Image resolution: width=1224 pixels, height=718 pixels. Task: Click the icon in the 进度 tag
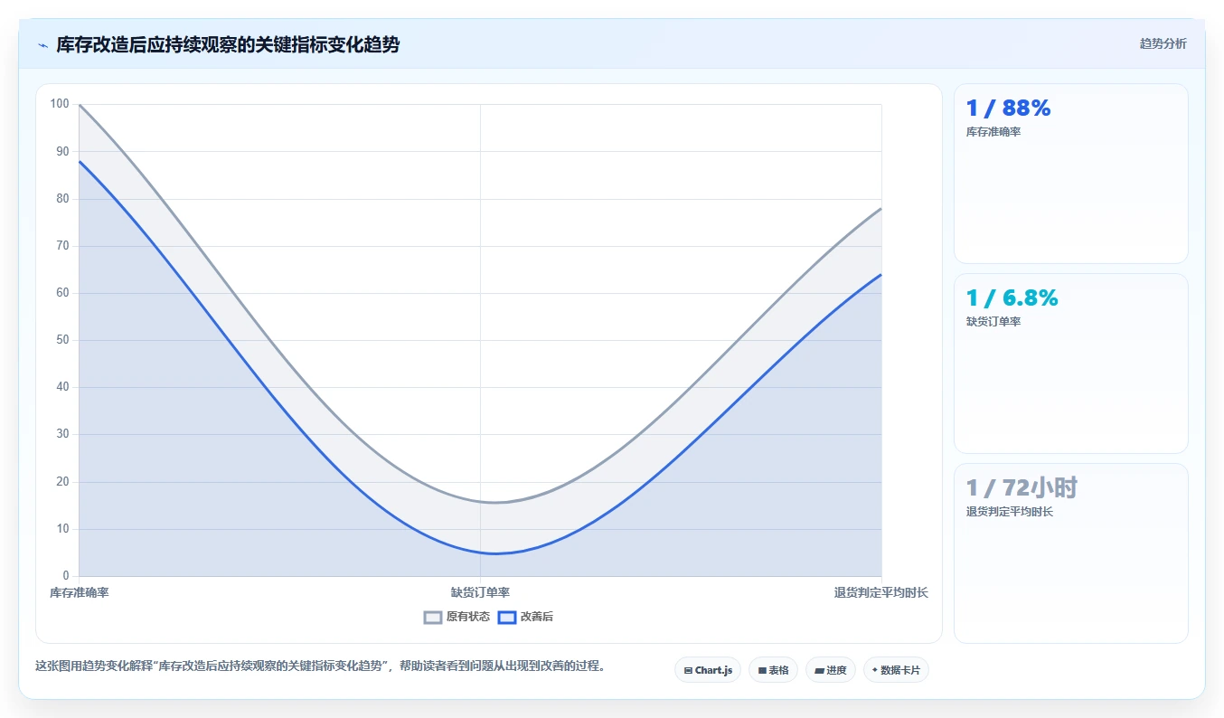pyautogui.click(x=819, y=671)
